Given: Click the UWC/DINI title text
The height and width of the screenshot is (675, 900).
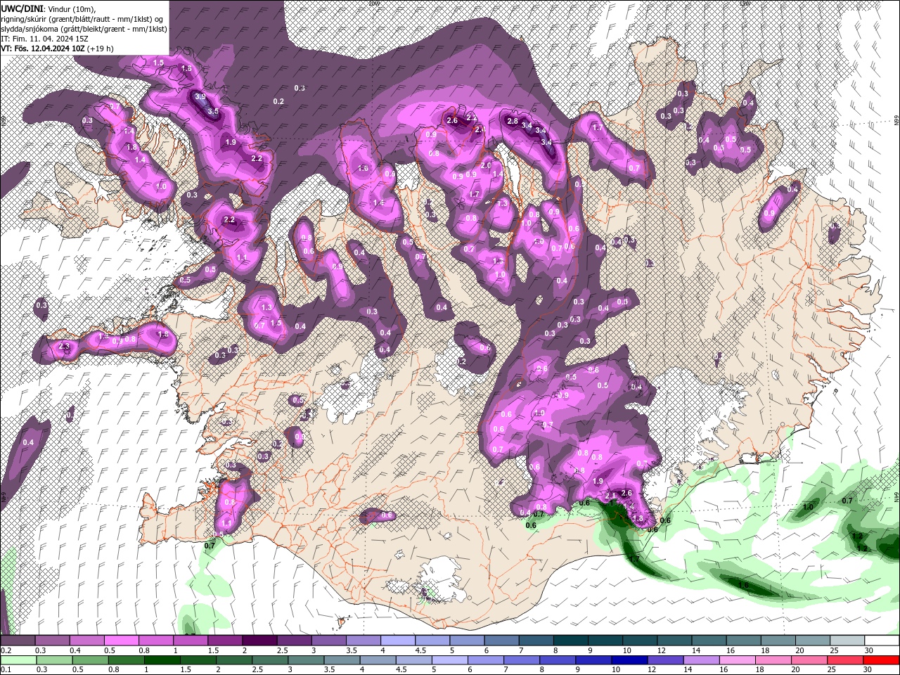Looking at the screenshot, I should pyautogui.click(x=22, y=9).
